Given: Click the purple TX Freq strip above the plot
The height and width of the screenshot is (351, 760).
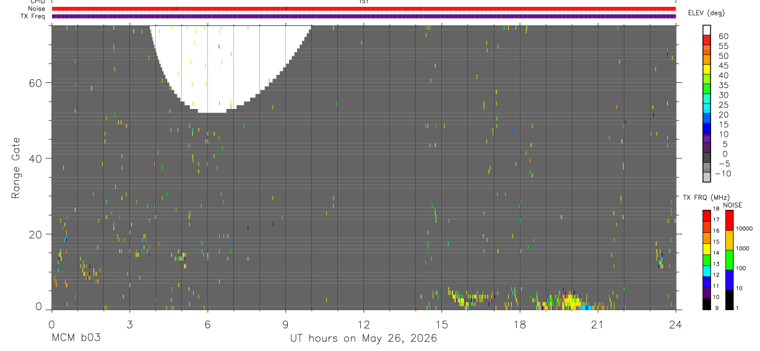Looking at the screenshot, I should pyautogui.click(x=364, y=16).
